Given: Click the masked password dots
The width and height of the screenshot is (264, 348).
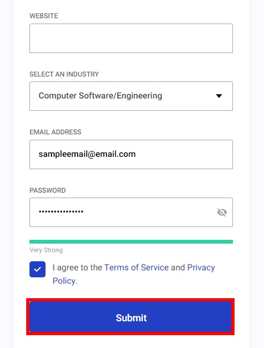Looking at the screenshot, I should click(x=61, y=211).
